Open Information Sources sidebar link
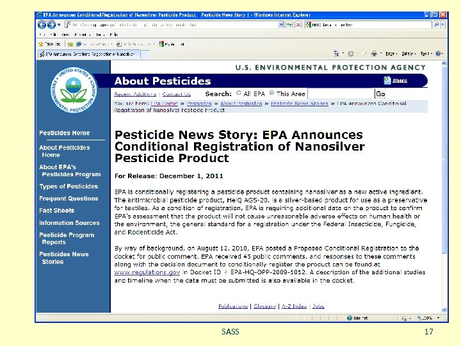Viewport: 461px width, 346px height. pos(69,223)
